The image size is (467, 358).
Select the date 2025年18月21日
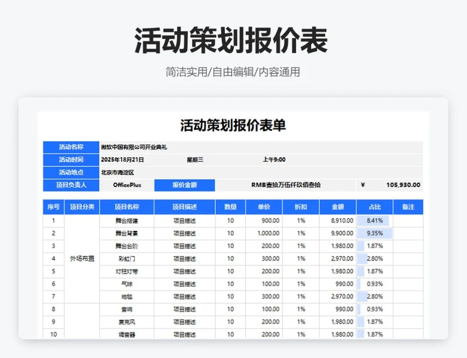coord(123,160)
